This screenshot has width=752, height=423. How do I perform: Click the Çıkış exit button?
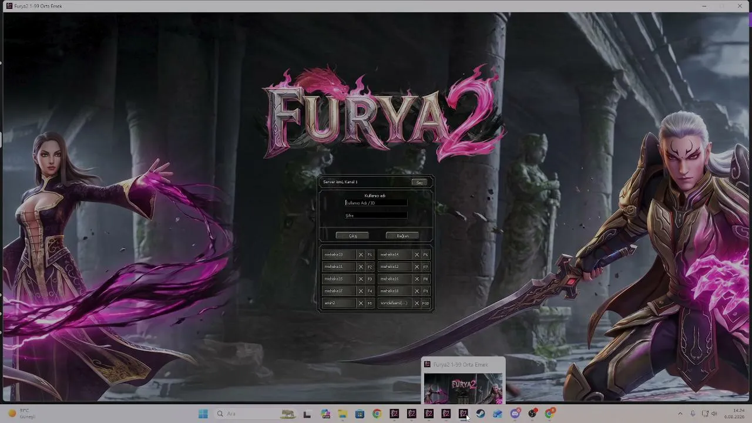(352, 236)
